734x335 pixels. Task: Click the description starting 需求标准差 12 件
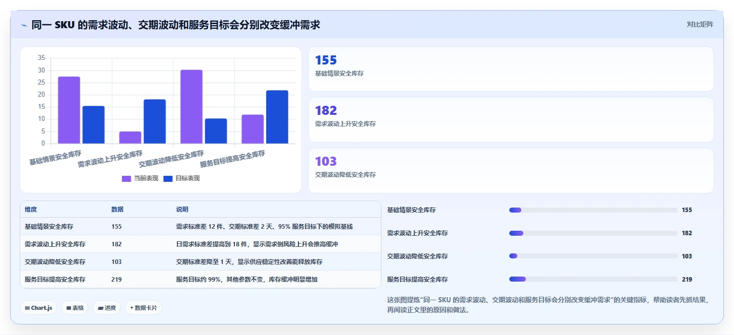(x=264, y=227)
